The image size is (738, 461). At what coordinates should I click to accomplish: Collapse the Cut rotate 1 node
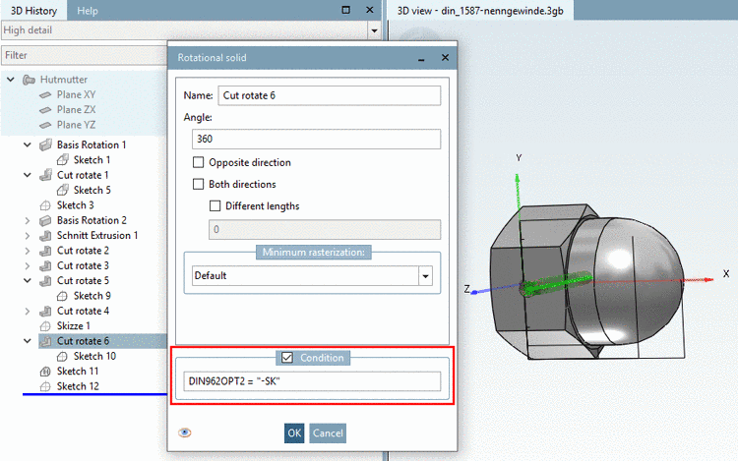(28, 175)
